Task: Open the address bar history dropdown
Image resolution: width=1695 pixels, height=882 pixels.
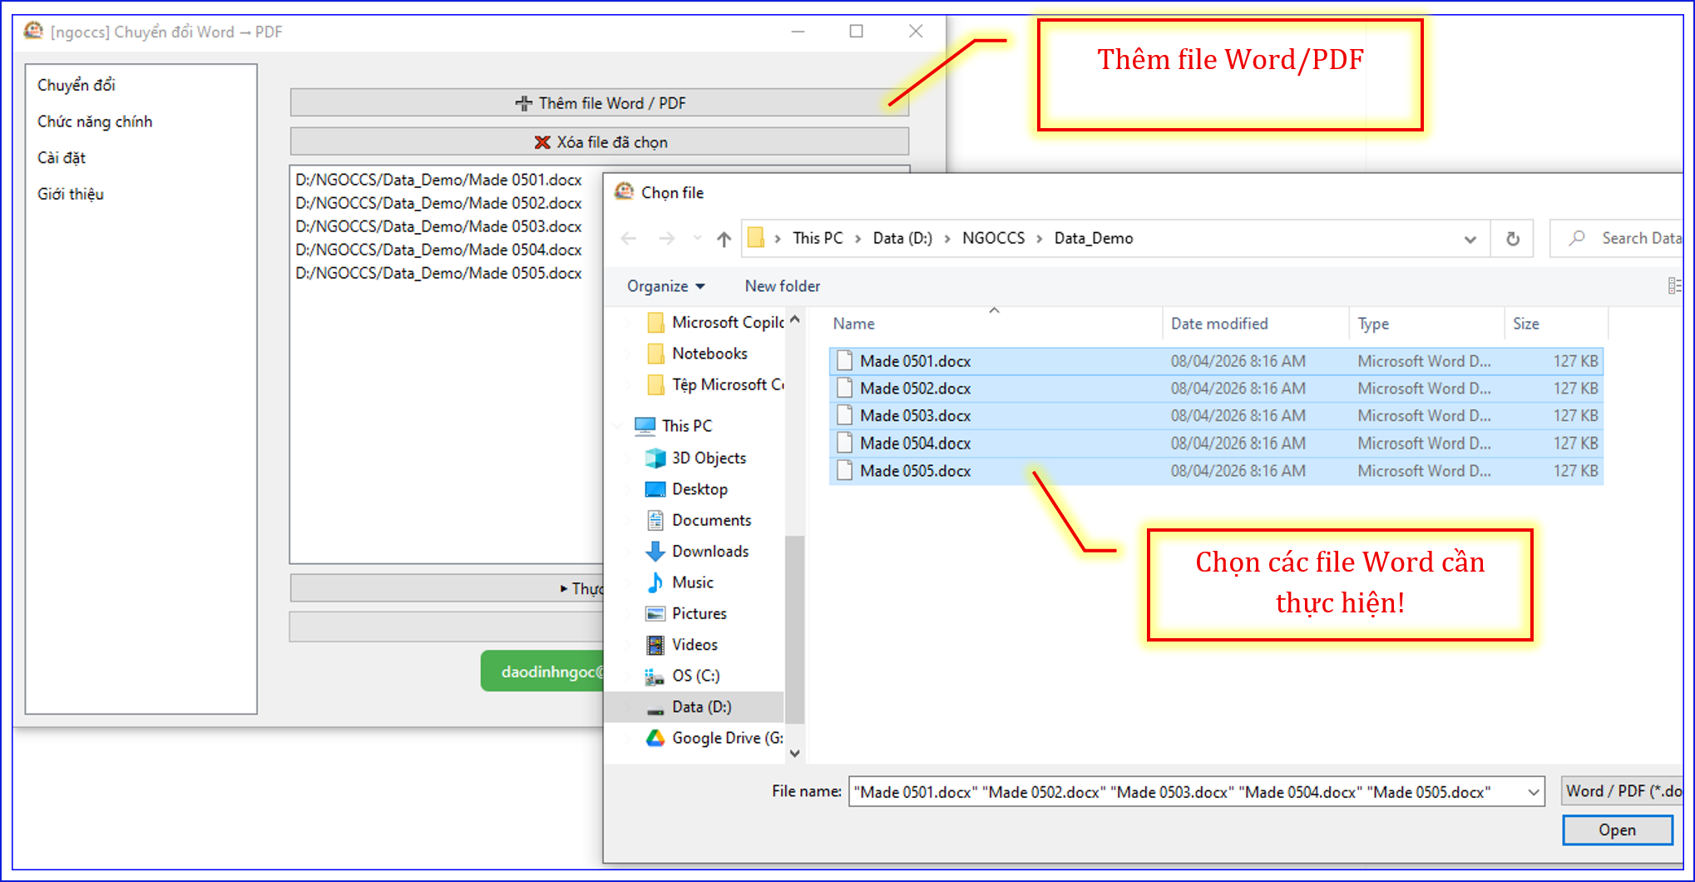Action: pyautogui.click(x=1470, y=240)
